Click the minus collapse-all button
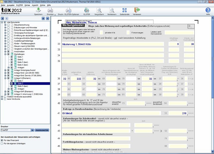Image resolution: width=214 pixels, height=154 pixels. click(47, 18)
